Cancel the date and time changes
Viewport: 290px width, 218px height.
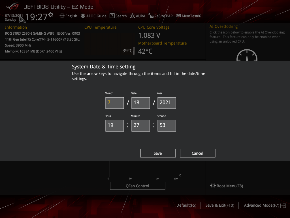197,153
